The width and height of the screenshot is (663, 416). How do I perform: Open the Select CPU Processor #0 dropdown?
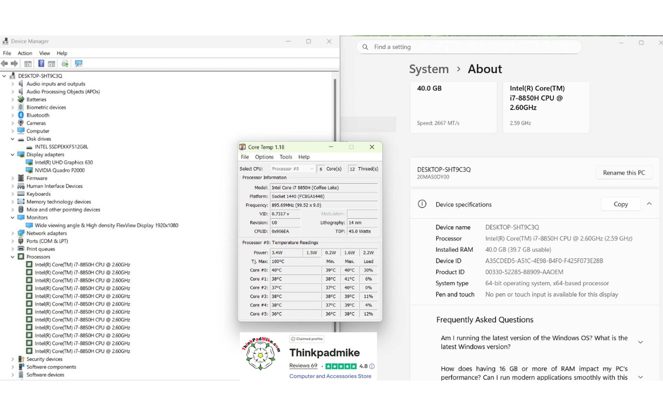tap(292, 169)
